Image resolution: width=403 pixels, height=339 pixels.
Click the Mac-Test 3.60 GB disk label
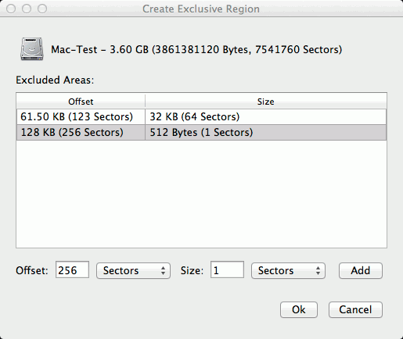coord(196,49)
